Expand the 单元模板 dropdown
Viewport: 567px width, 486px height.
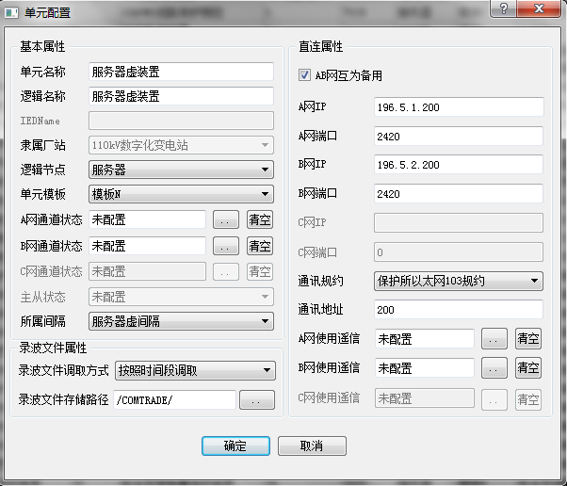click(x=181, y=195)
